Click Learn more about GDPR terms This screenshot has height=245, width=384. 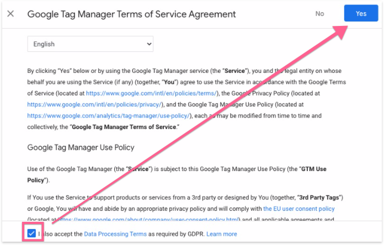(x=222, y=234)
